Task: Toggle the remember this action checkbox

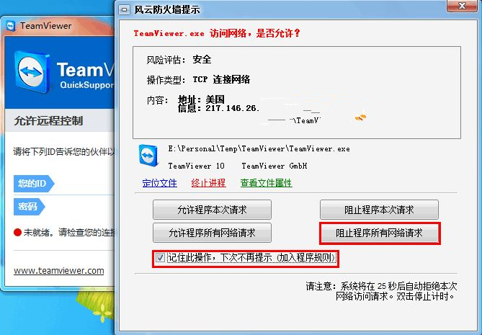Action: (x=160, y=257)
